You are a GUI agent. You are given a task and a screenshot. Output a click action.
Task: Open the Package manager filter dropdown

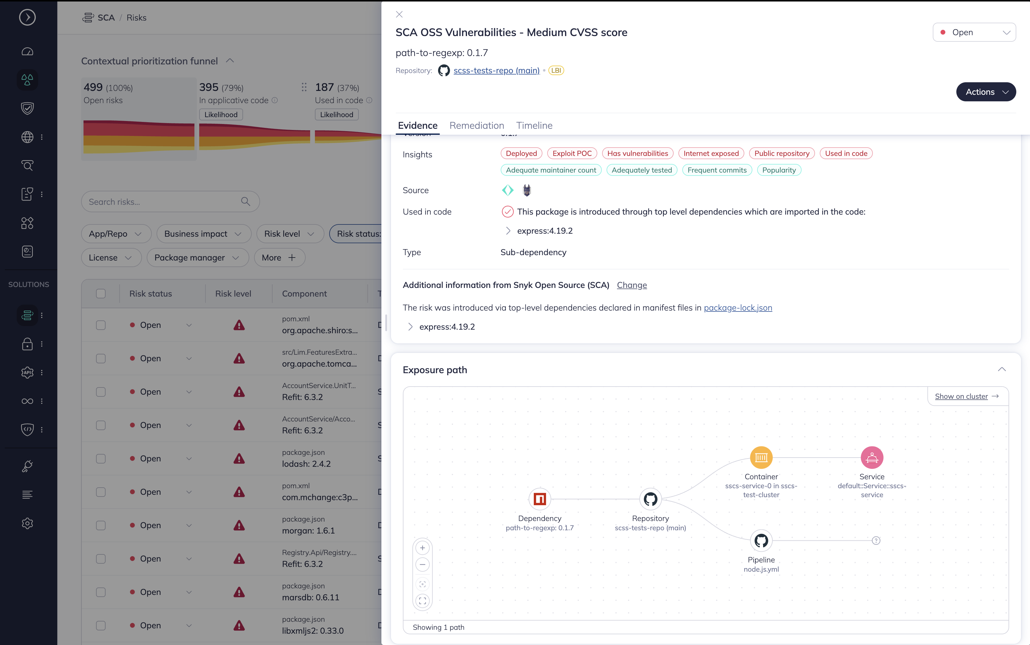point(197,258)
